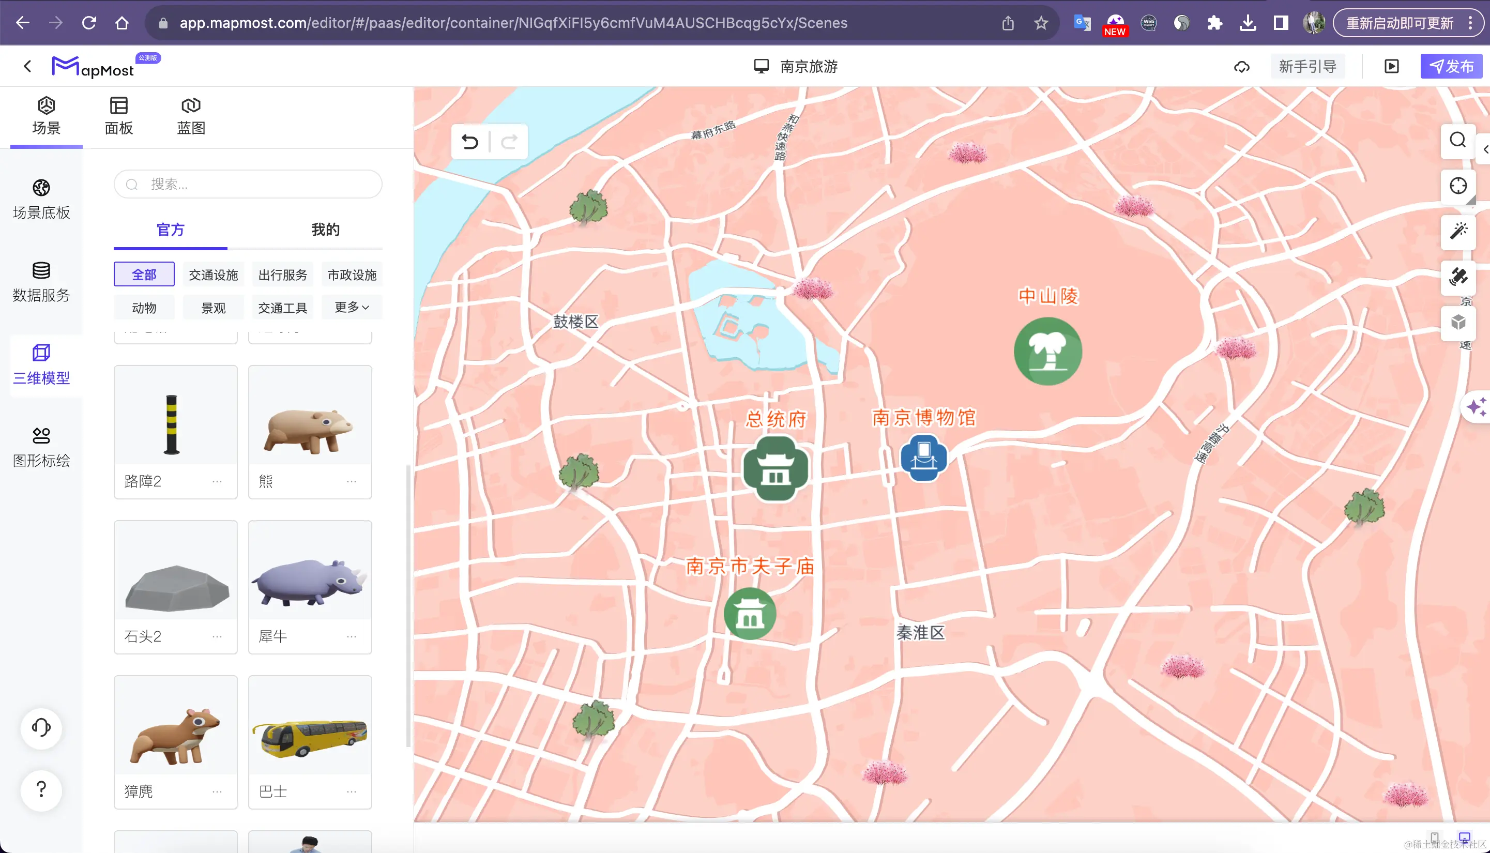Viewport: 1490px width, 853px height.
Task: Select the 巴士 model thumbnail
Action: click(310, 726)
